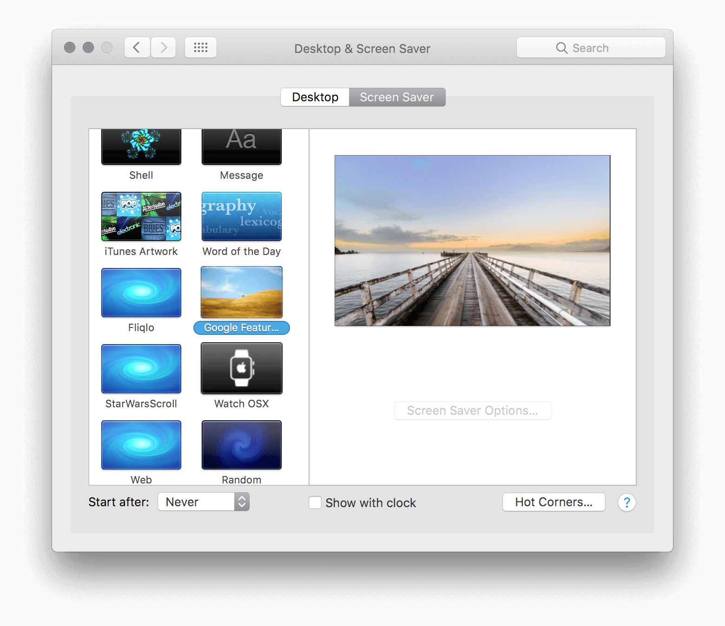The width and height of the screenshot is (725, 626).
Task: Pick the Fliqlo screen saver
Action: [141, 292]
